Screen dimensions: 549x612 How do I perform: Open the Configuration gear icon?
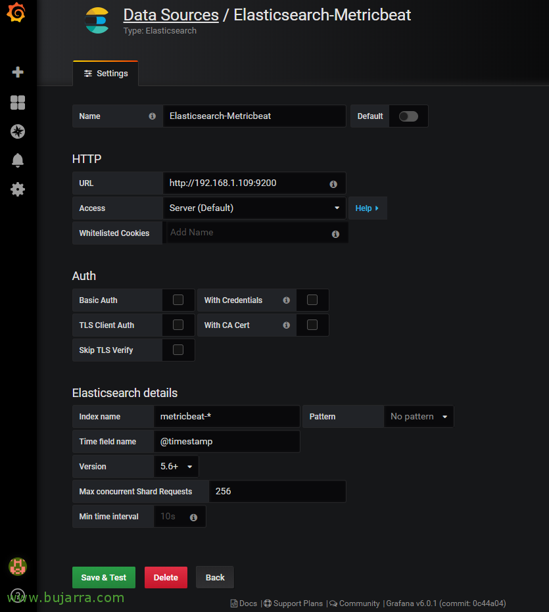pos(18,190)
